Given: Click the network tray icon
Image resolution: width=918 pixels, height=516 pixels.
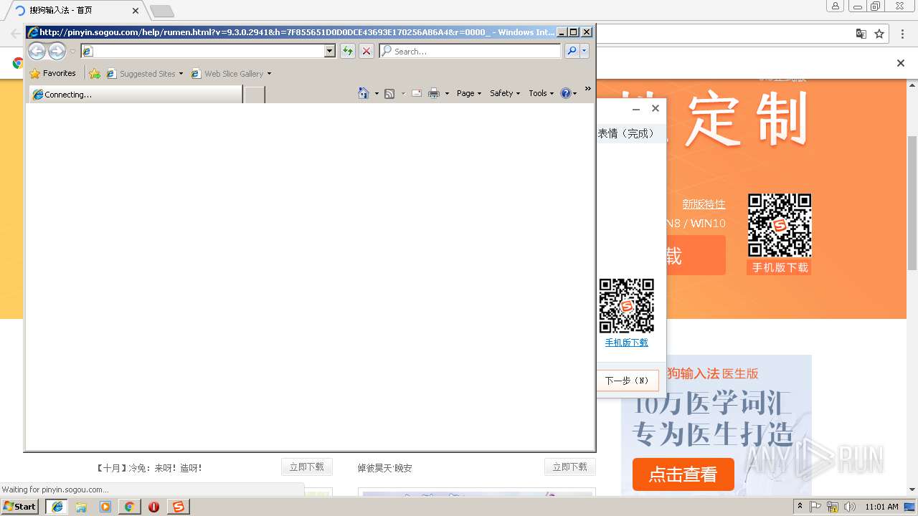Looking at the screenshot, I should (x=833, y=507).
